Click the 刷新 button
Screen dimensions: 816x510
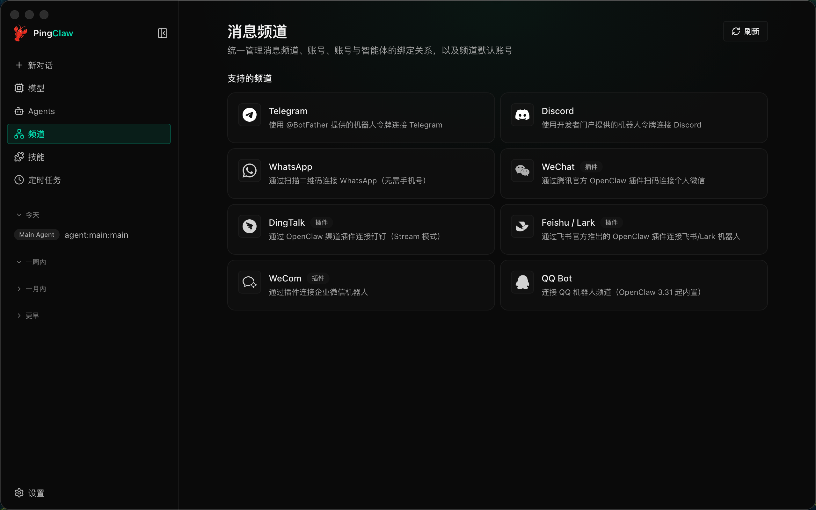[x=745, y=31]
